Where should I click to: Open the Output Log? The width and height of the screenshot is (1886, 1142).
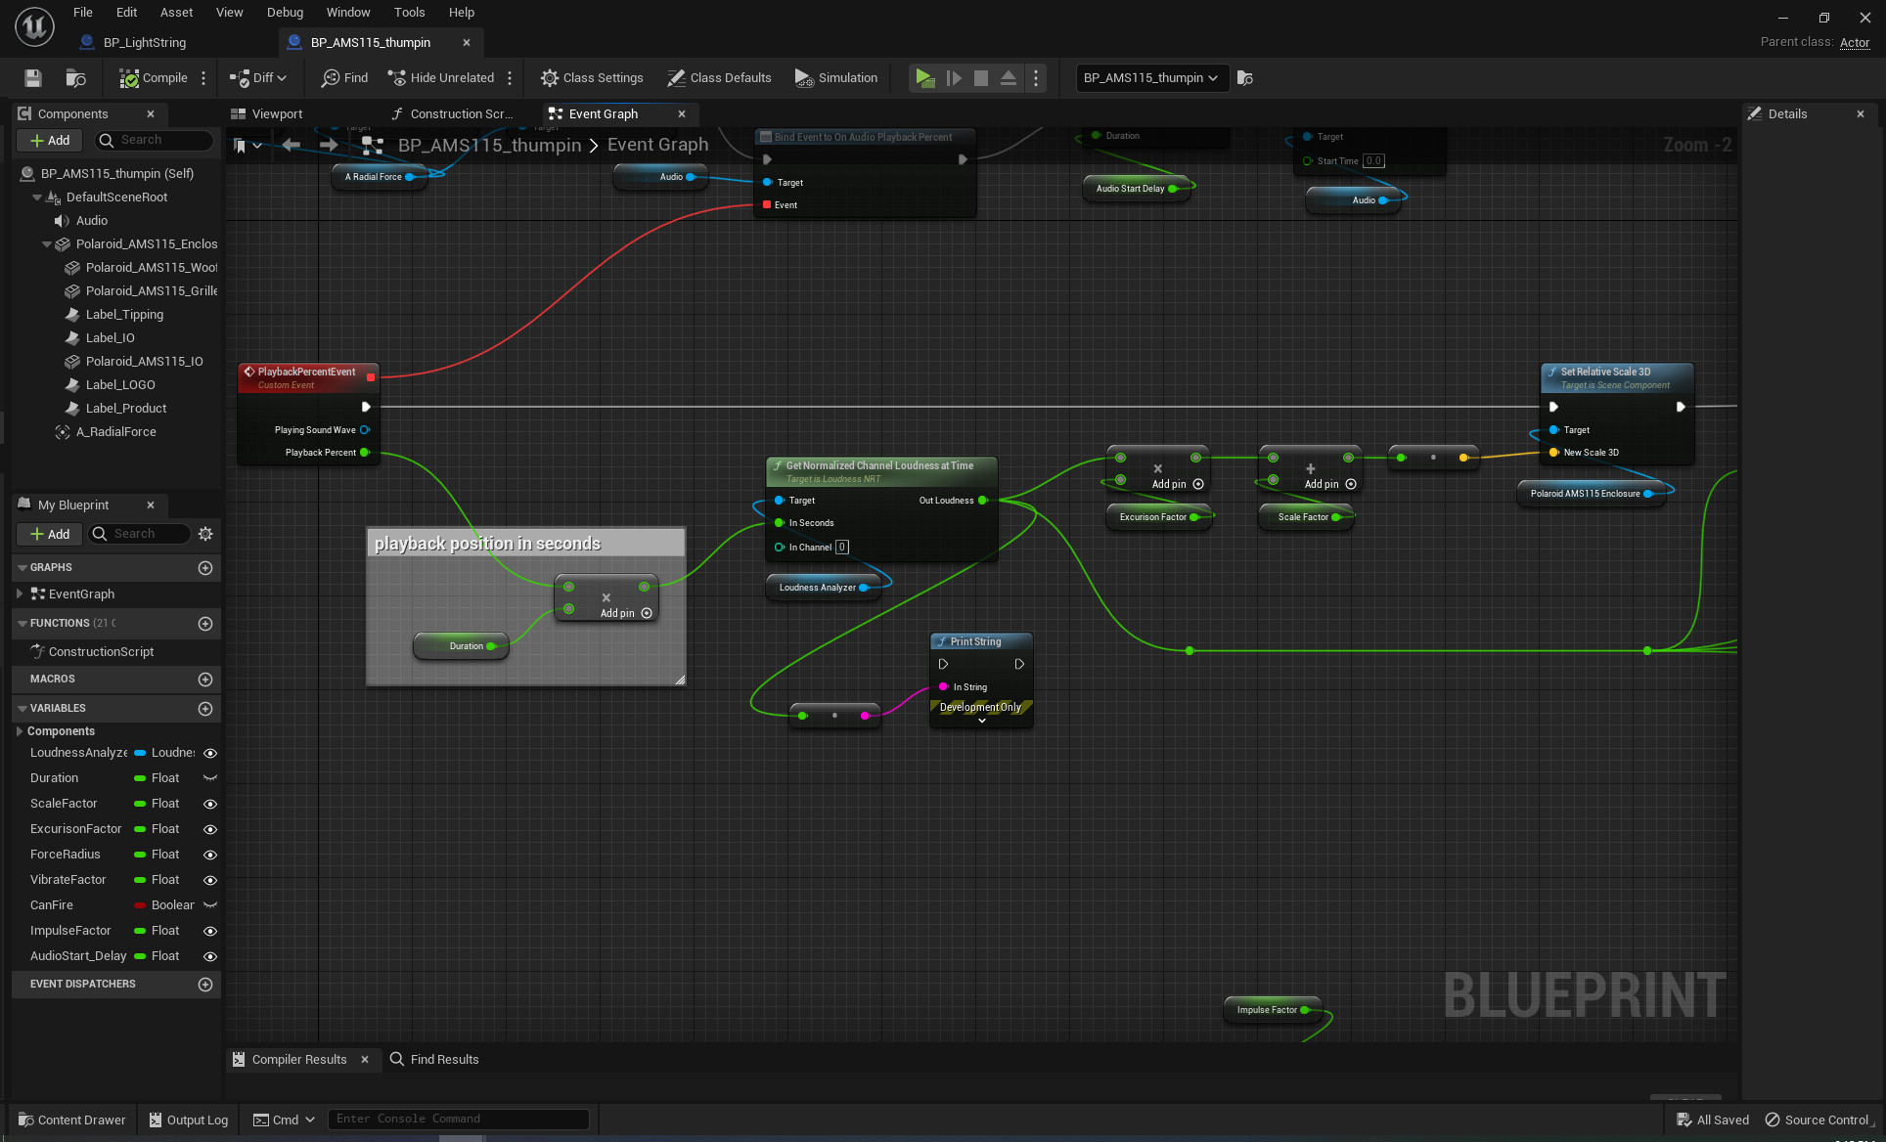tap(189, 1120)
